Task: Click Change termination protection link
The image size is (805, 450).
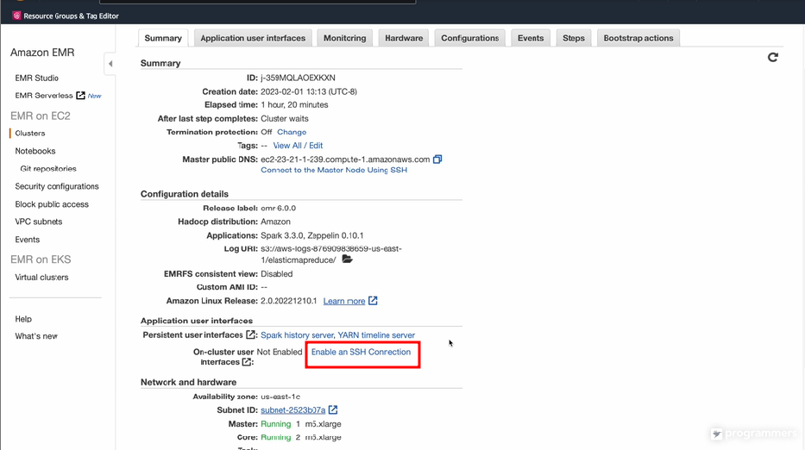Action: point(292,132)
